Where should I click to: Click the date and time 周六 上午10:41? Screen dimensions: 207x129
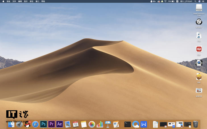tap(186, 1)
